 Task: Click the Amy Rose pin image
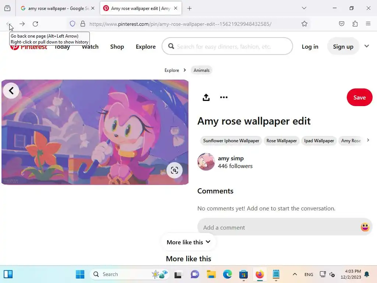[95, 132]
